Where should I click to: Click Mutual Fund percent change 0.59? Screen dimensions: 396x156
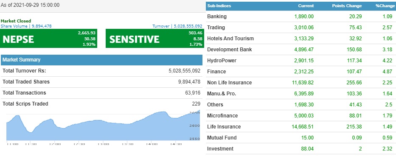388,138
